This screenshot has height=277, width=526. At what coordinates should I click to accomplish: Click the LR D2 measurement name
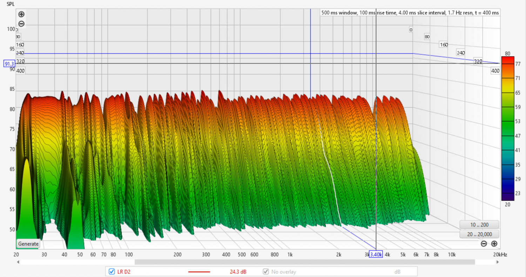[124, 272]
